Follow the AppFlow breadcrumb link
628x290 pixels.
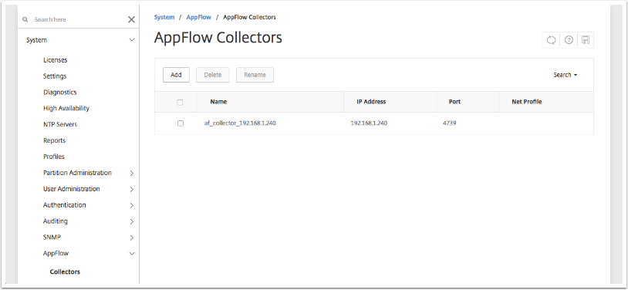point(198,17)
